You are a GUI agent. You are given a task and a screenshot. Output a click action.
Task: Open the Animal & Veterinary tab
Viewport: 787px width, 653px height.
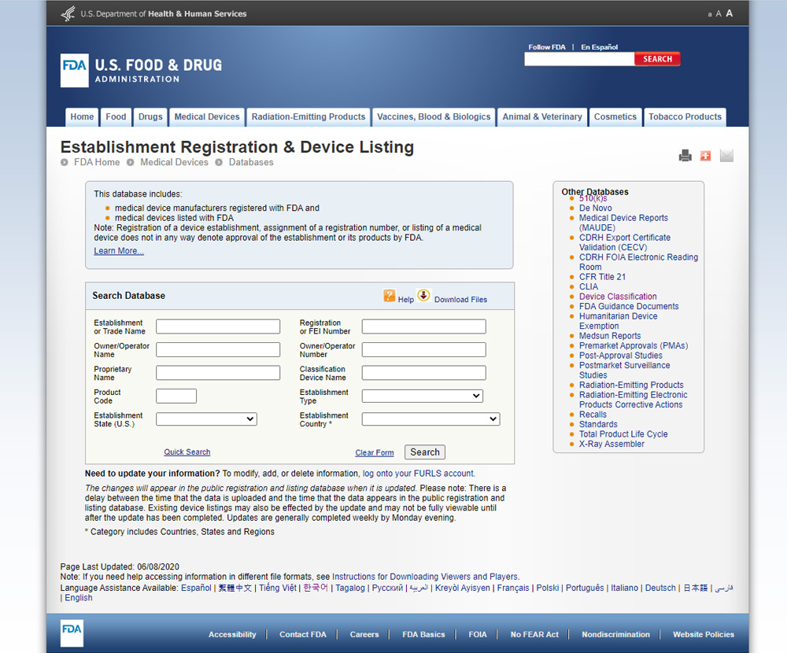click(x=542, y=117)
